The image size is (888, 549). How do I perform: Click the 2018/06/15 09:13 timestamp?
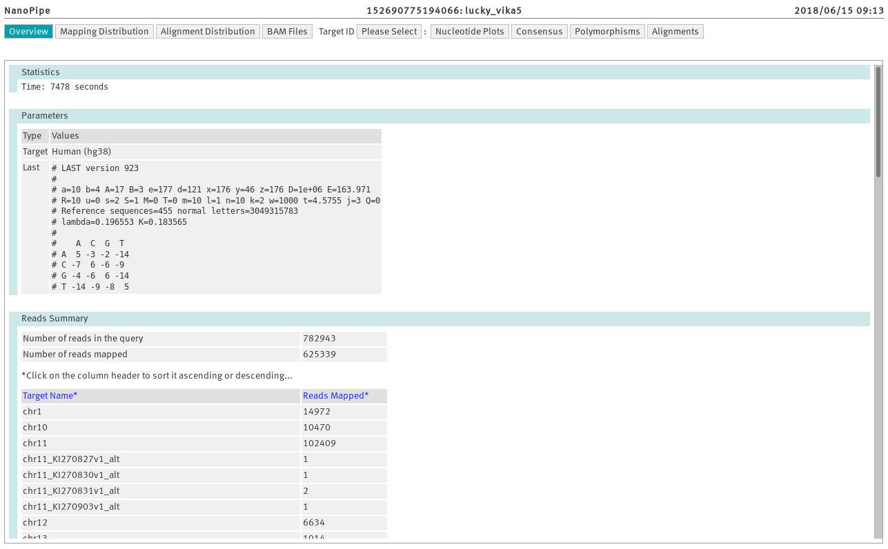[838, 11]
